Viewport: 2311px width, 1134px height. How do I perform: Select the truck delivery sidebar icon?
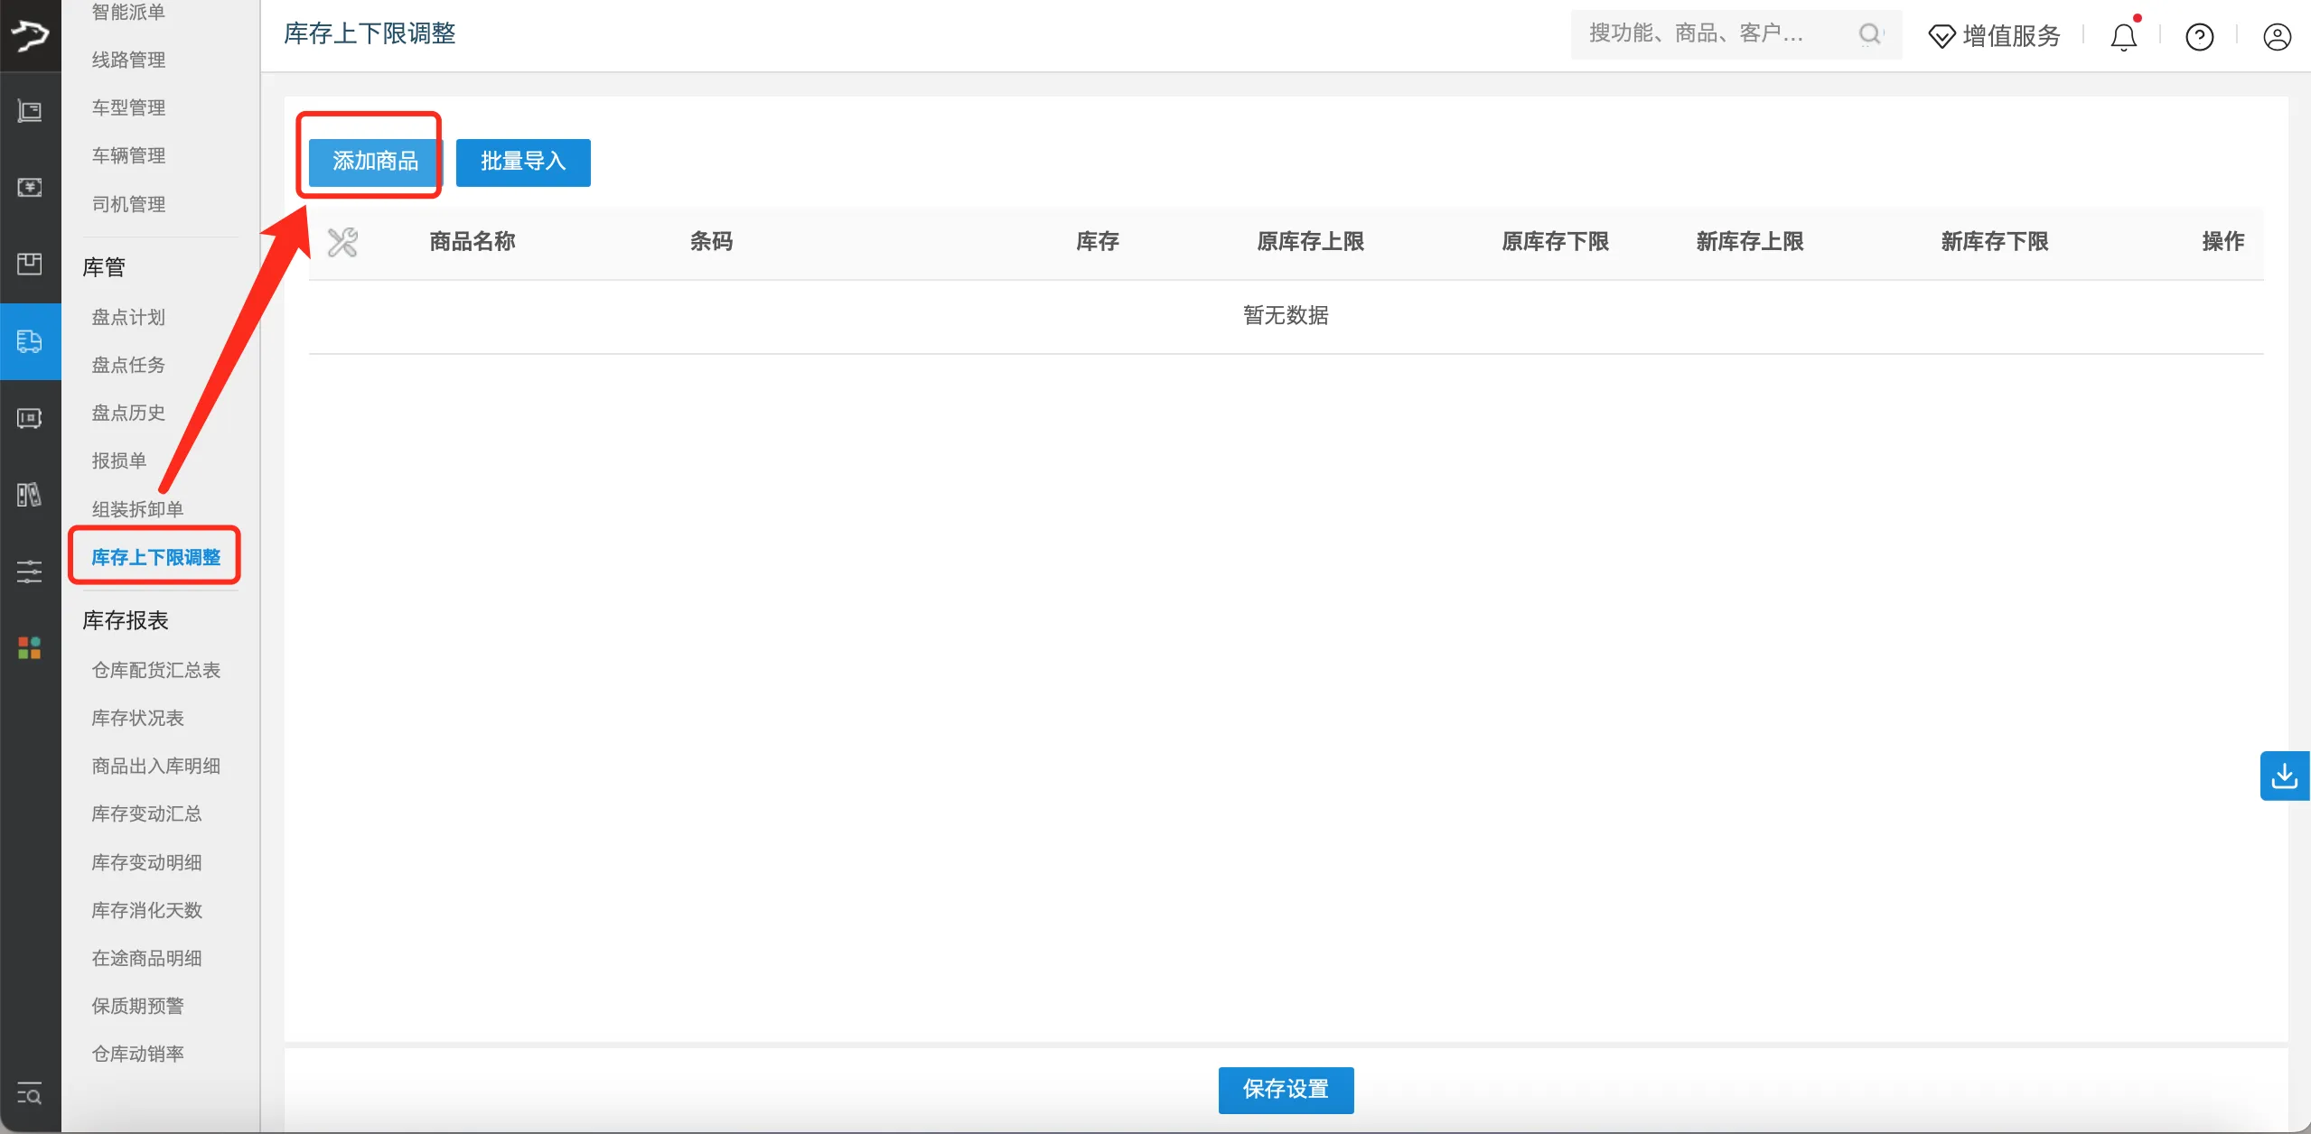point(30,341)
